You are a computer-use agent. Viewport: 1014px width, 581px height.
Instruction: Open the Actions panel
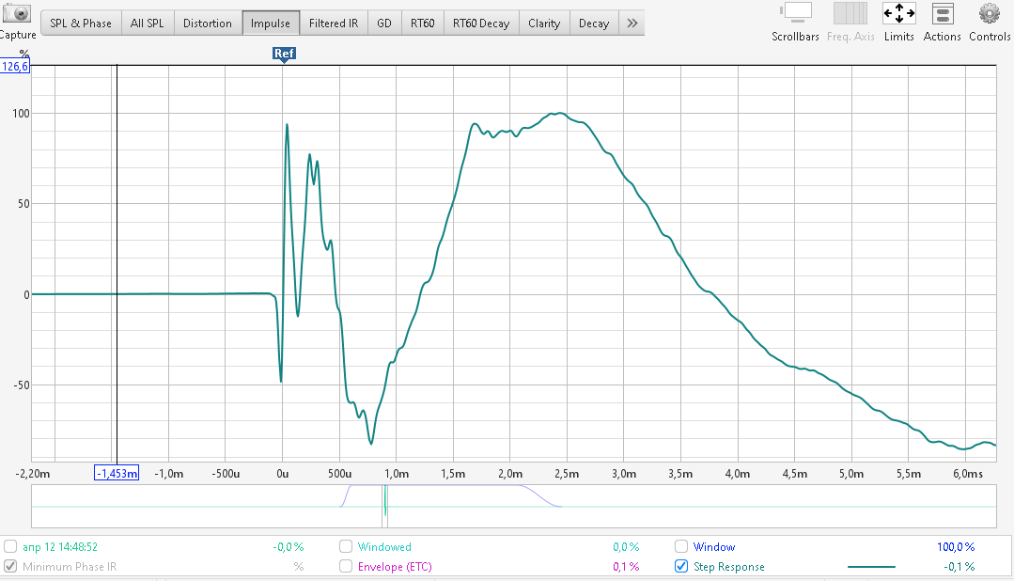point(942,13)
